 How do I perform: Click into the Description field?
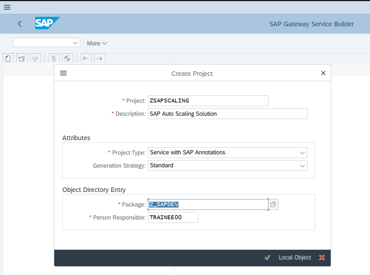pyautogui.click(x=228, y=114)
